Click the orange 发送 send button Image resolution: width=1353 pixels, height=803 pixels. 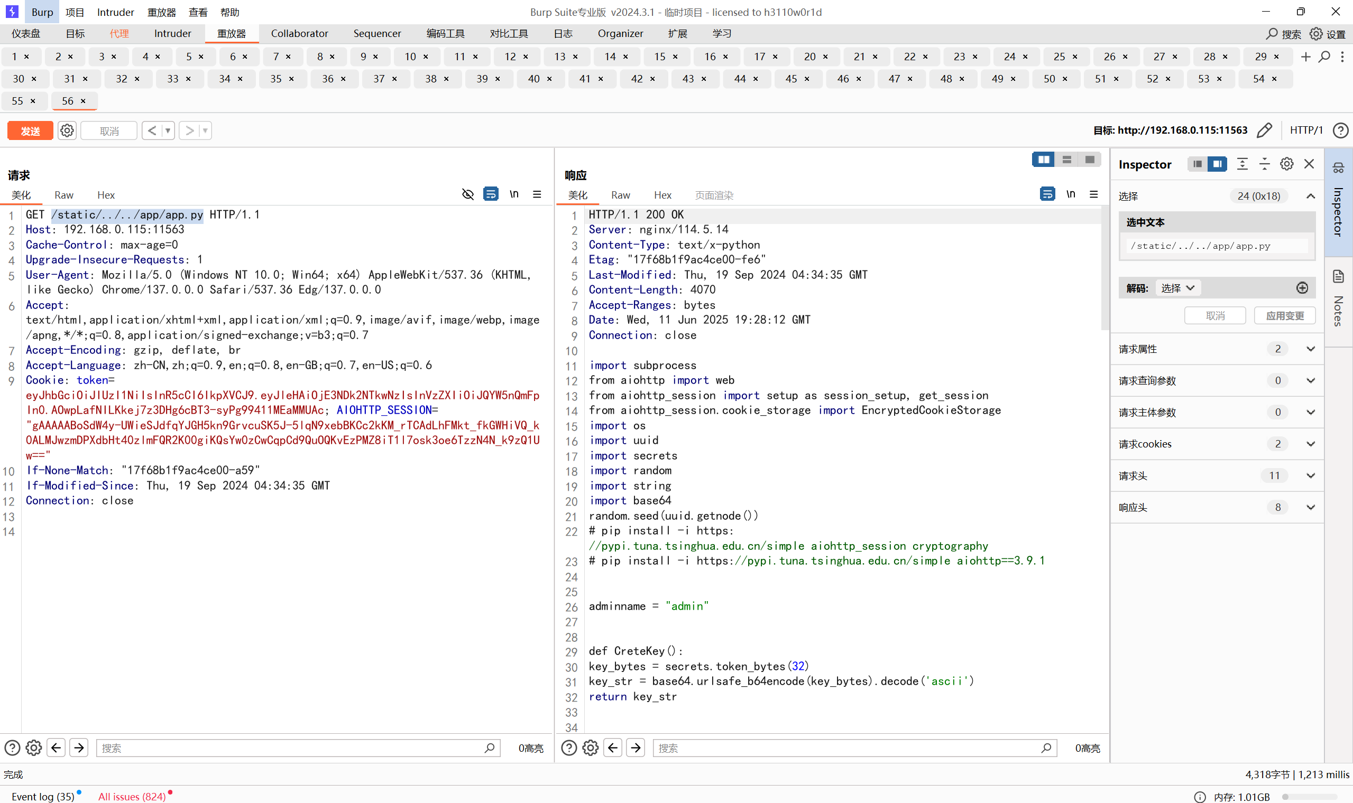30,131
